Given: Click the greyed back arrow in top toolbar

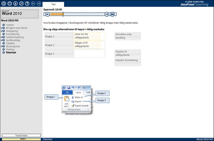Looking at the screenshot, I should coord(33,4).
